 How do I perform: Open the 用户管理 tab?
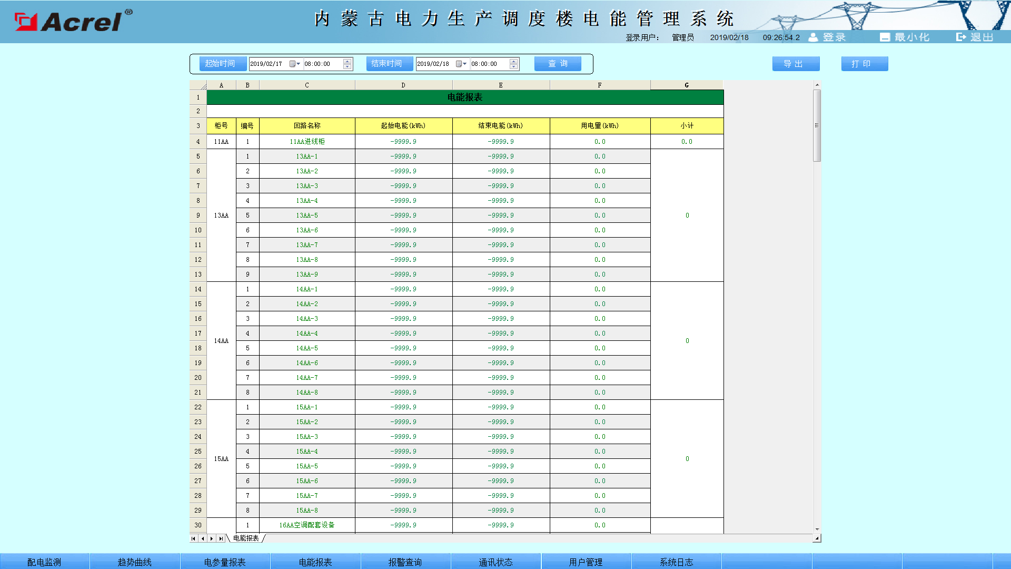point(586,562)
